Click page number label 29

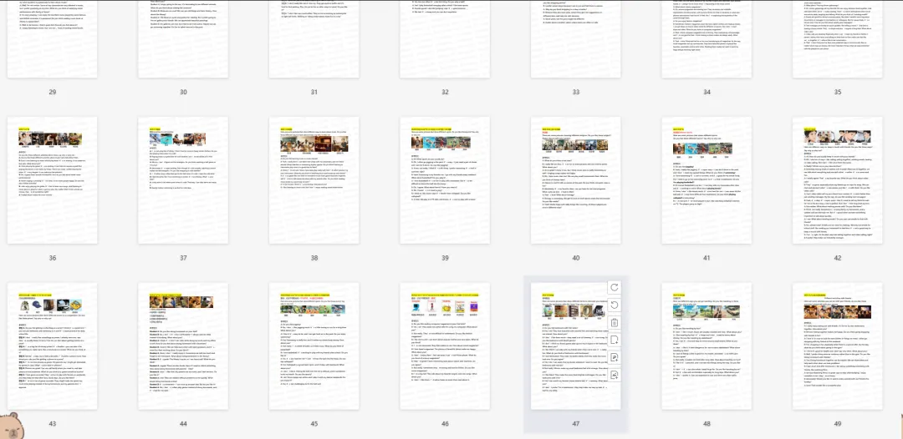point(53,92)
